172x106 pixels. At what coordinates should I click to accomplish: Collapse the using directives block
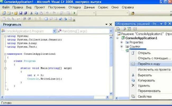pos(5,36)
